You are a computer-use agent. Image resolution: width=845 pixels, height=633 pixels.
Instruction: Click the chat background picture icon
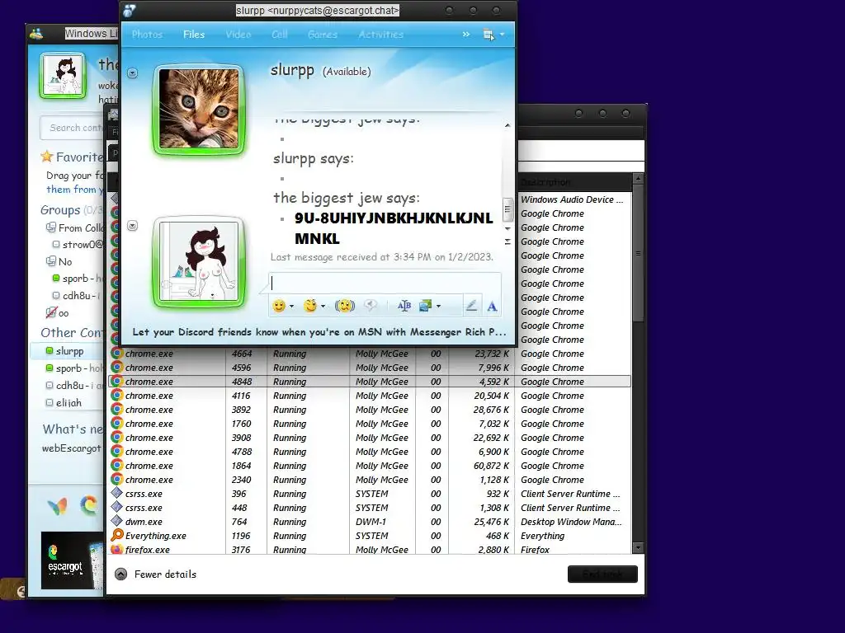pos(425,306)
